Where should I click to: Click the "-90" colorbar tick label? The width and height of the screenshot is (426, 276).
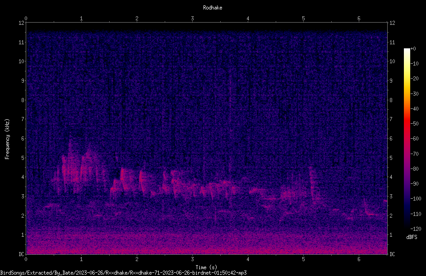[x=414, y=184]
